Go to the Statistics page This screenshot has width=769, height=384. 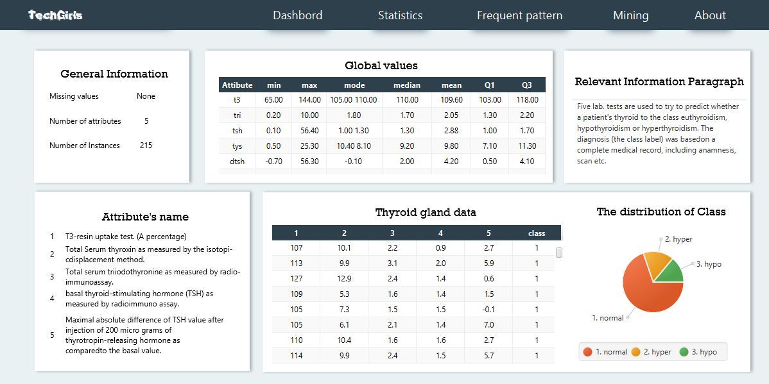point(400,15)
